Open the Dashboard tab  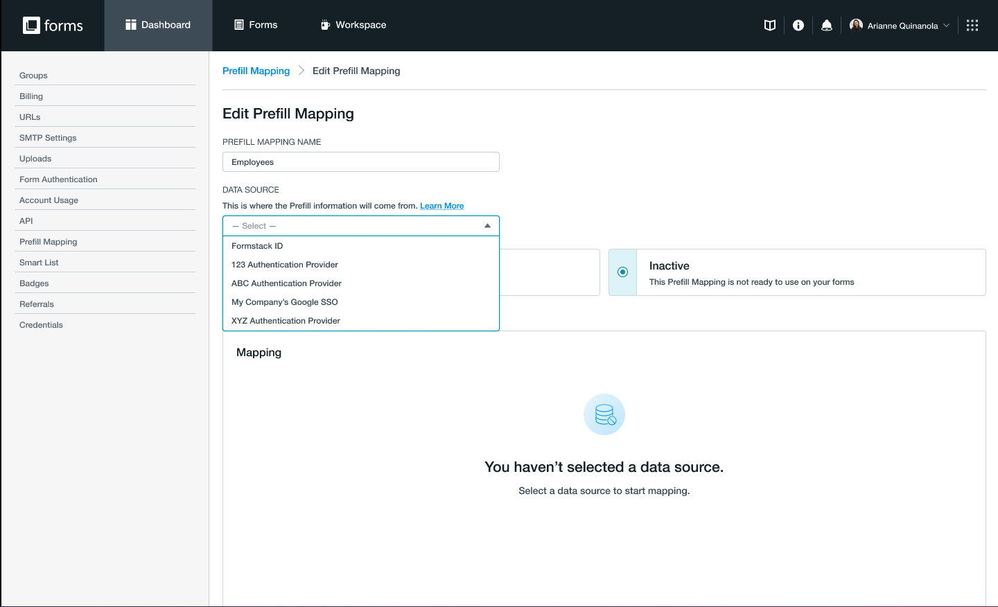158,25
